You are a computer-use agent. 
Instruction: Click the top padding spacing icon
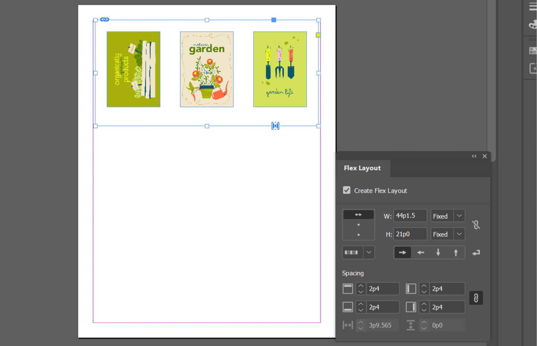coord(348,288)
